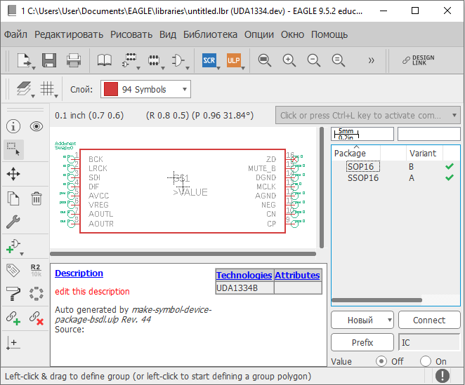Screen dimensions: 465x385
Task: Select the Copy tool
Action: coord(13,198)
